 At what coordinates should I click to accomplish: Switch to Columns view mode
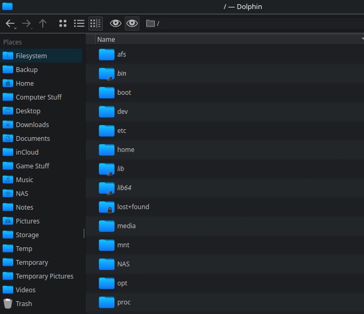96,23
